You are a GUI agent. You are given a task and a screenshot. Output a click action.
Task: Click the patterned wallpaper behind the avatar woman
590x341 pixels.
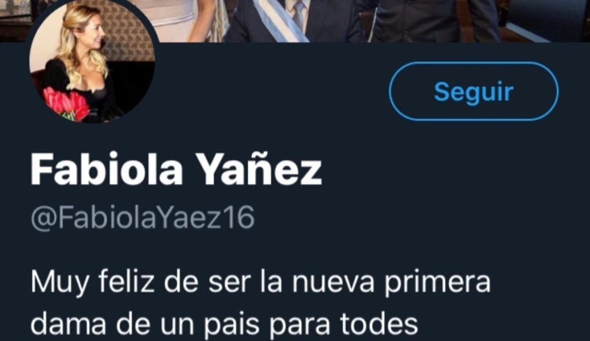(x=124, y=34)
